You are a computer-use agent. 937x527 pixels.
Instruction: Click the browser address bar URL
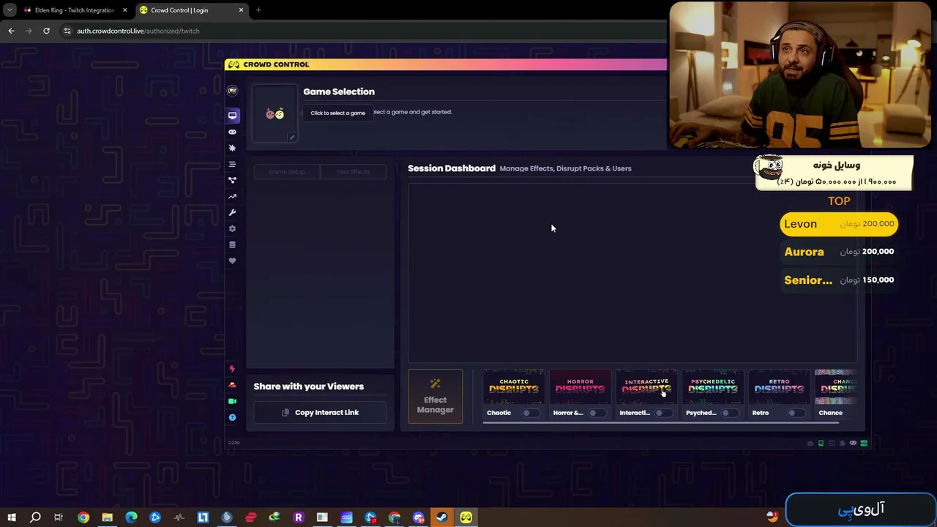(x=138, y=31)
